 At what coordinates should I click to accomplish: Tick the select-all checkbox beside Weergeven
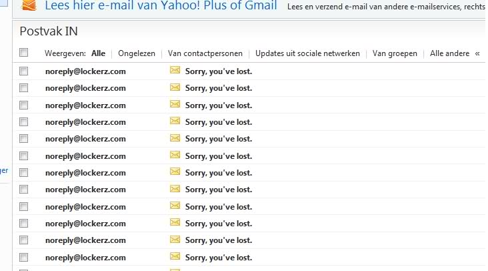pos(24,53)
